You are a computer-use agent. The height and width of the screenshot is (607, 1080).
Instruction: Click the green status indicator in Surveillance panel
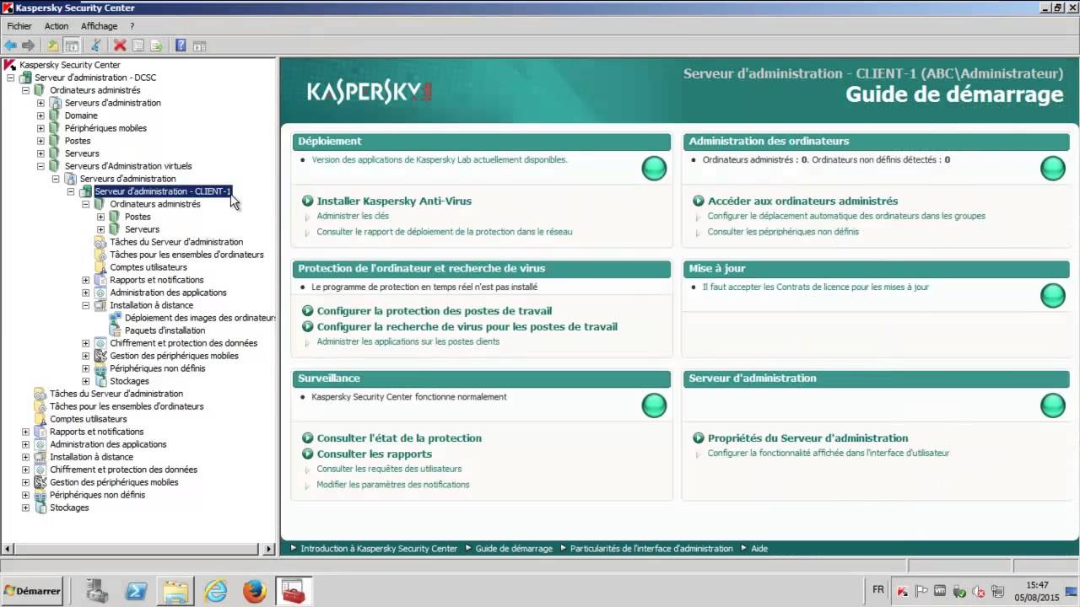coord(654,406)
